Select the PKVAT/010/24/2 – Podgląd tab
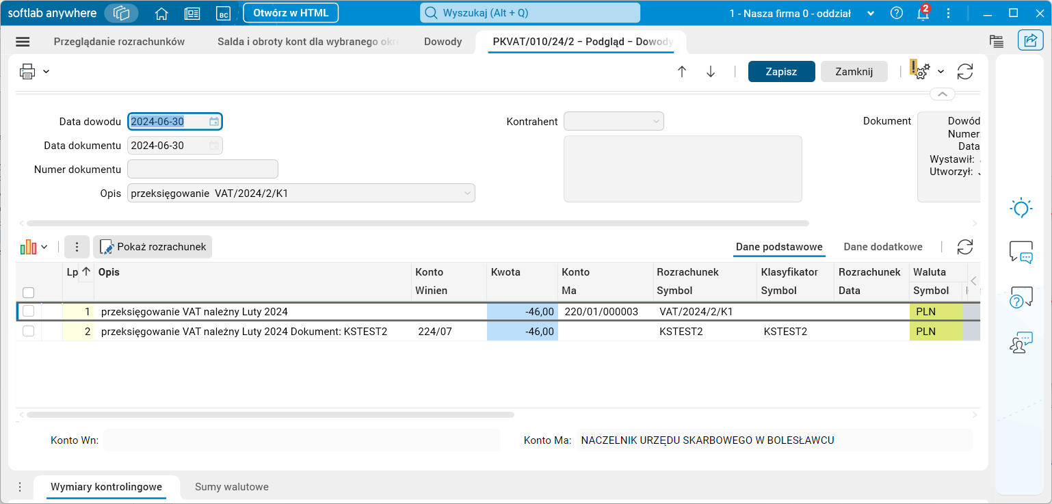The width and height of the screenshot is (1052, 504). [x=583, y=42]
